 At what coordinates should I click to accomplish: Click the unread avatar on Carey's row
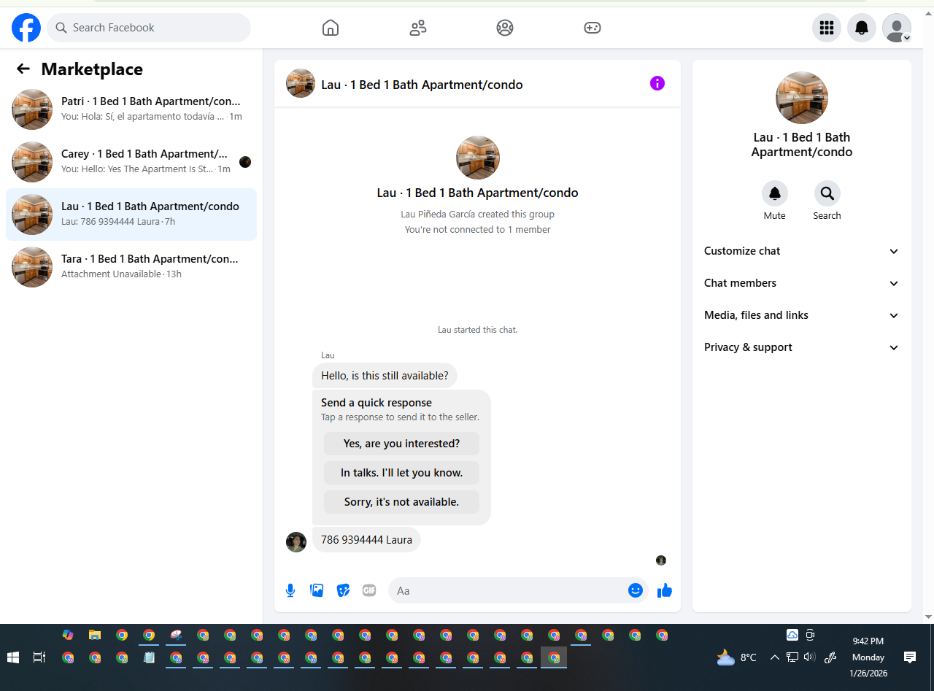(245, 162)
